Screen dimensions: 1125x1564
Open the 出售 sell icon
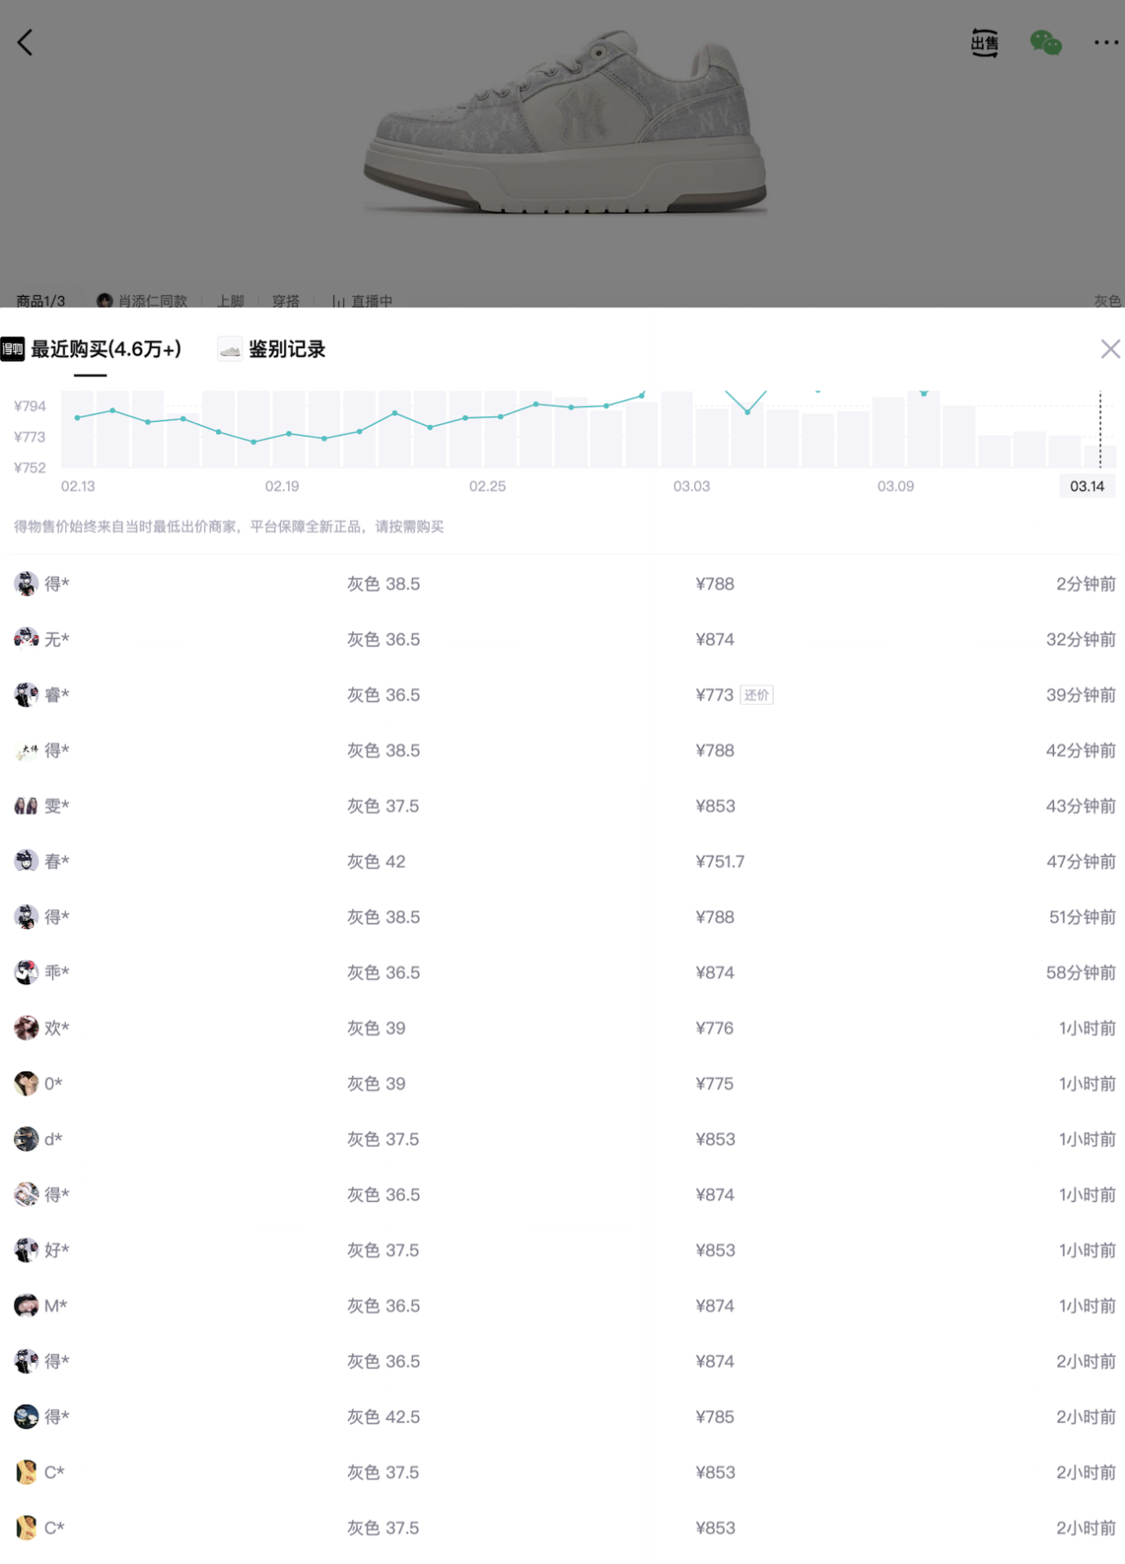tap(984, 42)
